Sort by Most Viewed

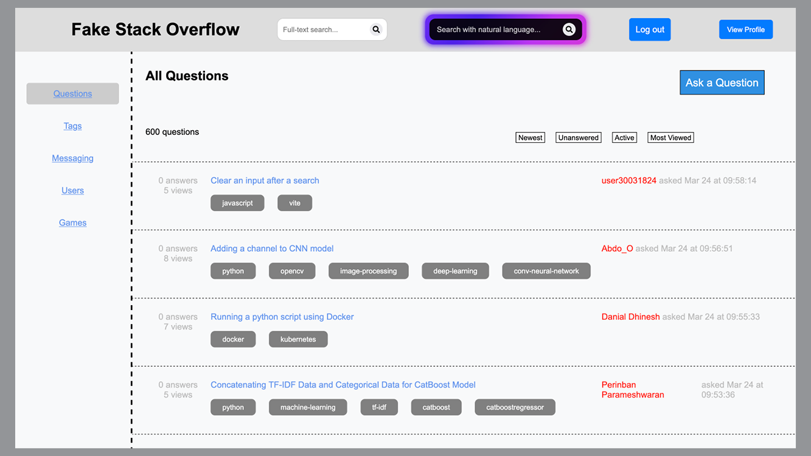(x=670, y=137)
